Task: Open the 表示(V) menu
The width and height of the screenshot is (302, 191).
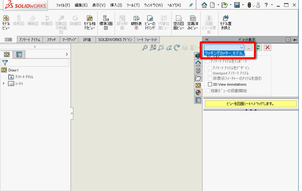Action: (x=99, y=5)
